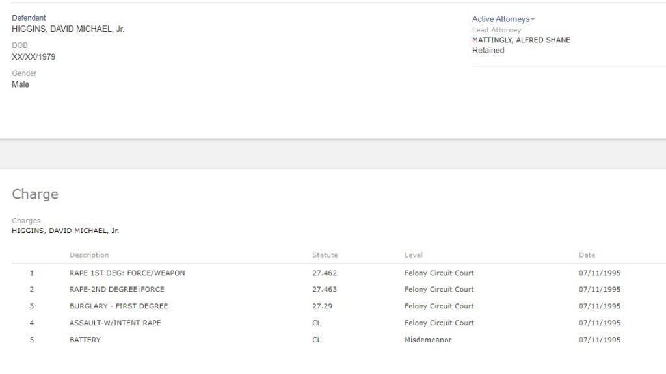The width and height of the screenshot is (666, 374).
Task: Expand the Active Attorneys dropdown arrow
Action: point(533,19)
